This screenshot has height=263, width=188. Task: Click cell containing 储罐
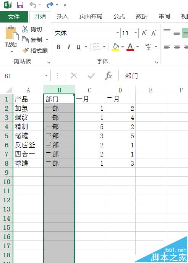click(28, 136)
